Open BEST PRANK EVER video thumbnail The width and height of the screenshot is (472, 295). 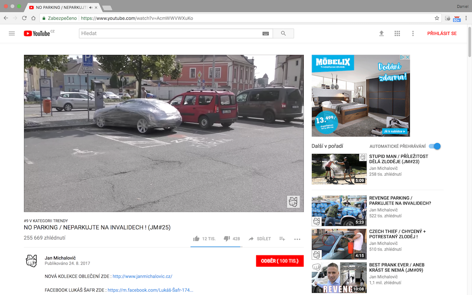click(x=339, y=278)
